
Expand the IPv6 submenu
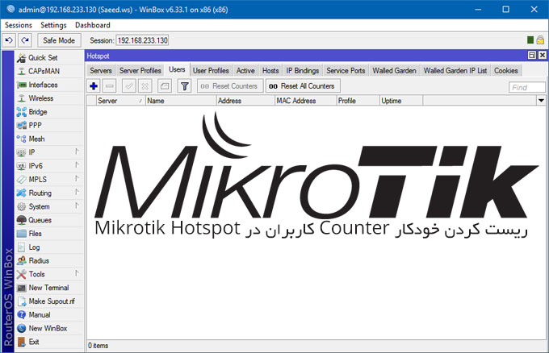(x=49, y=166)
